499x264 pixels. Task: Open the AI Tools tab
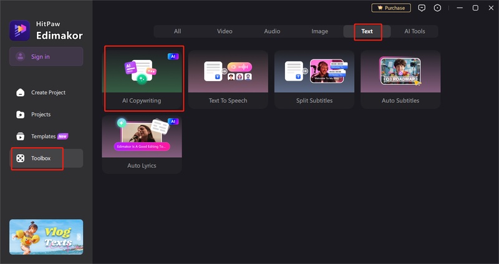[414, 31]
